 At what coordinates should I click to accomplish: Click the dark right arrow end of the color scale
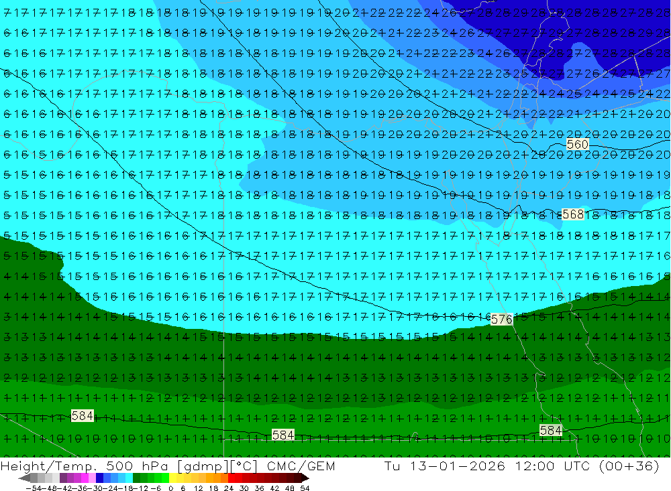[305, 478]
